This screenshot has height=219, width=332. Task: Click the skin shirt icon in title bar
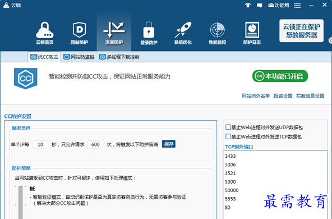(248, 5)
